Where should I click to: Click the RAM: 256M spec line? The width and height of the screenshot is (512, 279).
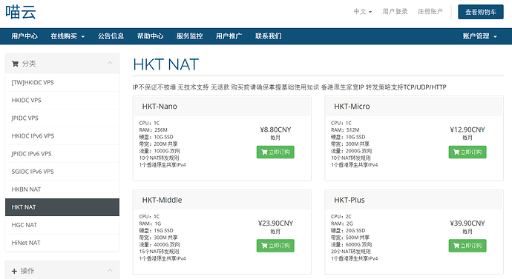tap(153, 130)
